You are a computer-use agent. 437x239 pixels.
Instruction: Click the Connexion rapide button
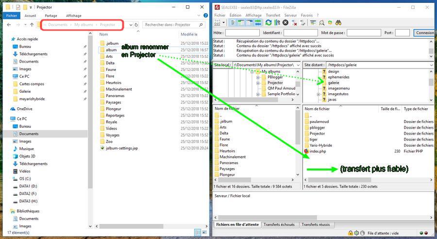[424, 33]
